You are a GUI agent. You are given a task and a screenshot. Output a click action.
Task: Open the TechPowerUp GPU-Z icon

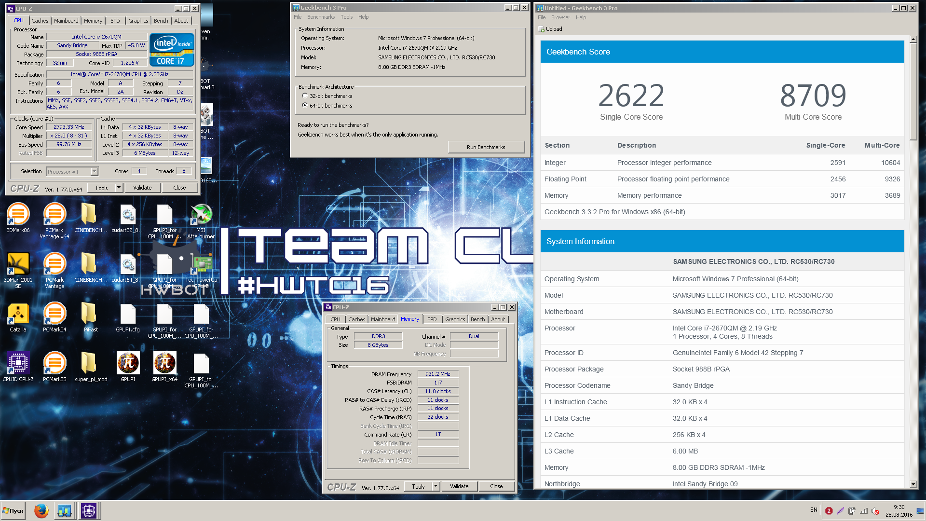click(x=201, y=270)
